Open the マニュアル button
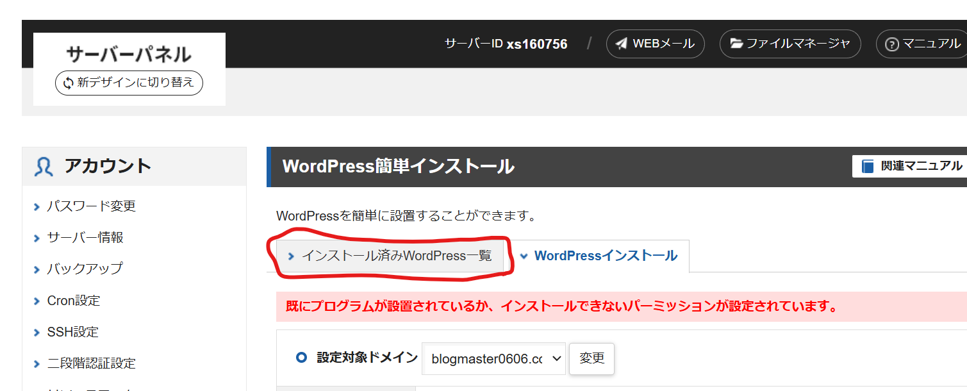 click(922, 44)
